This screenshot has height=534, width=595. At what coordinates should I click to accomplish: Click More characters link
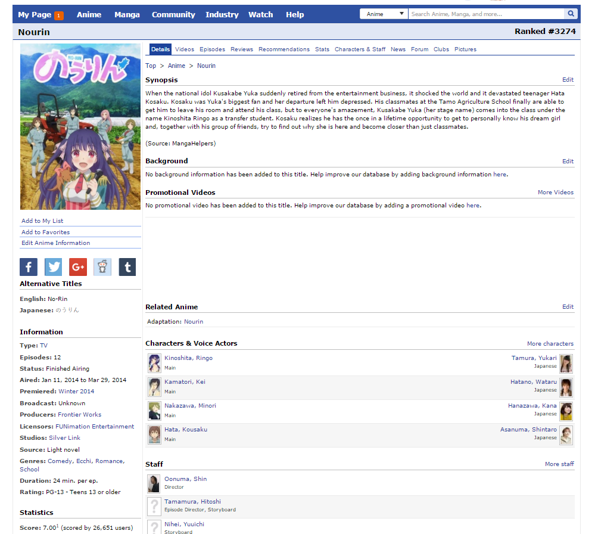pyautogui.click(x=550, y=344)
